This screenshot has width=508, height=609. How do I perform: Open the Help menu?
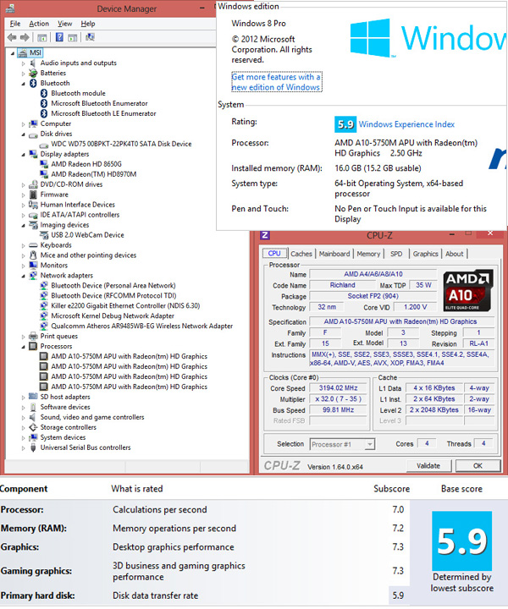coord(88,24)
